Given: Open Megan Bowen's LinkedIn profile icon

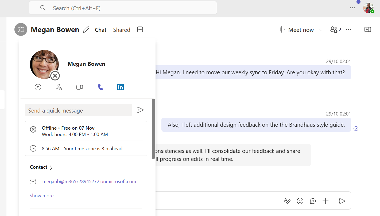Looking at the screenshot, I should [121, 87].
